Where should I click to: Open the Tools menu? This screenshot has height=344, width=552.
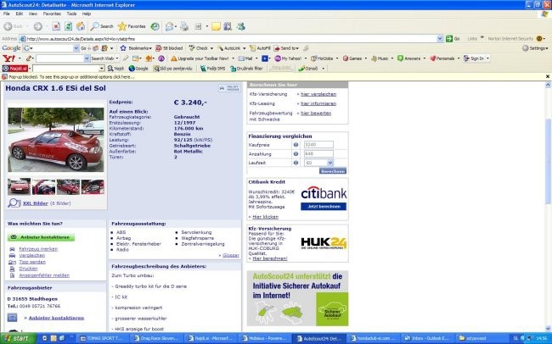coord(71,14)
